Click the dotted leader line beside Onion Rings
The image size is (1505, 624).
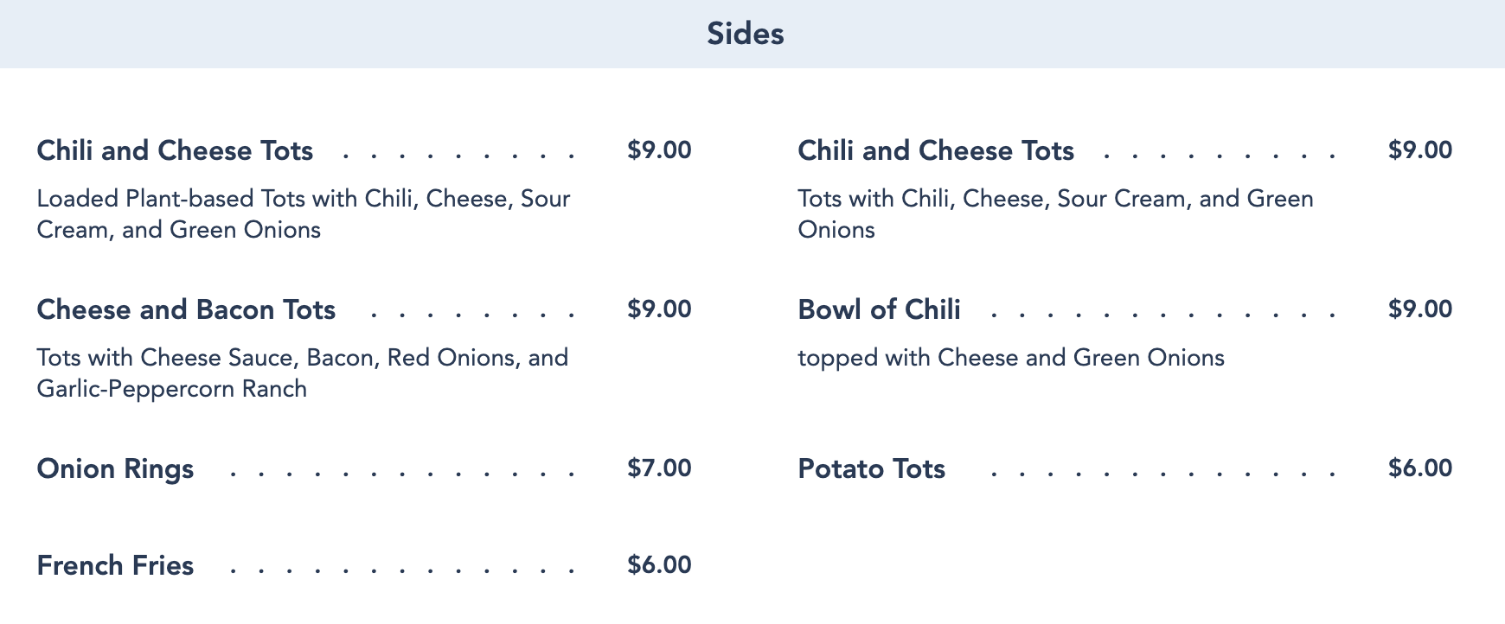pos(402,473)
